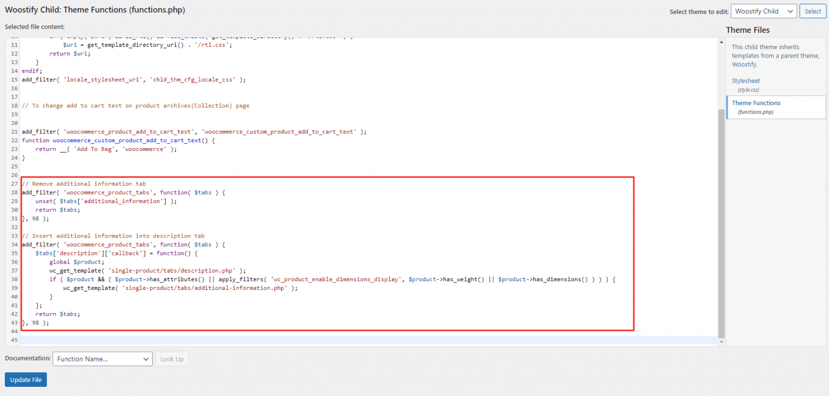Place cursor on empty line 45

tap(370, 340)
